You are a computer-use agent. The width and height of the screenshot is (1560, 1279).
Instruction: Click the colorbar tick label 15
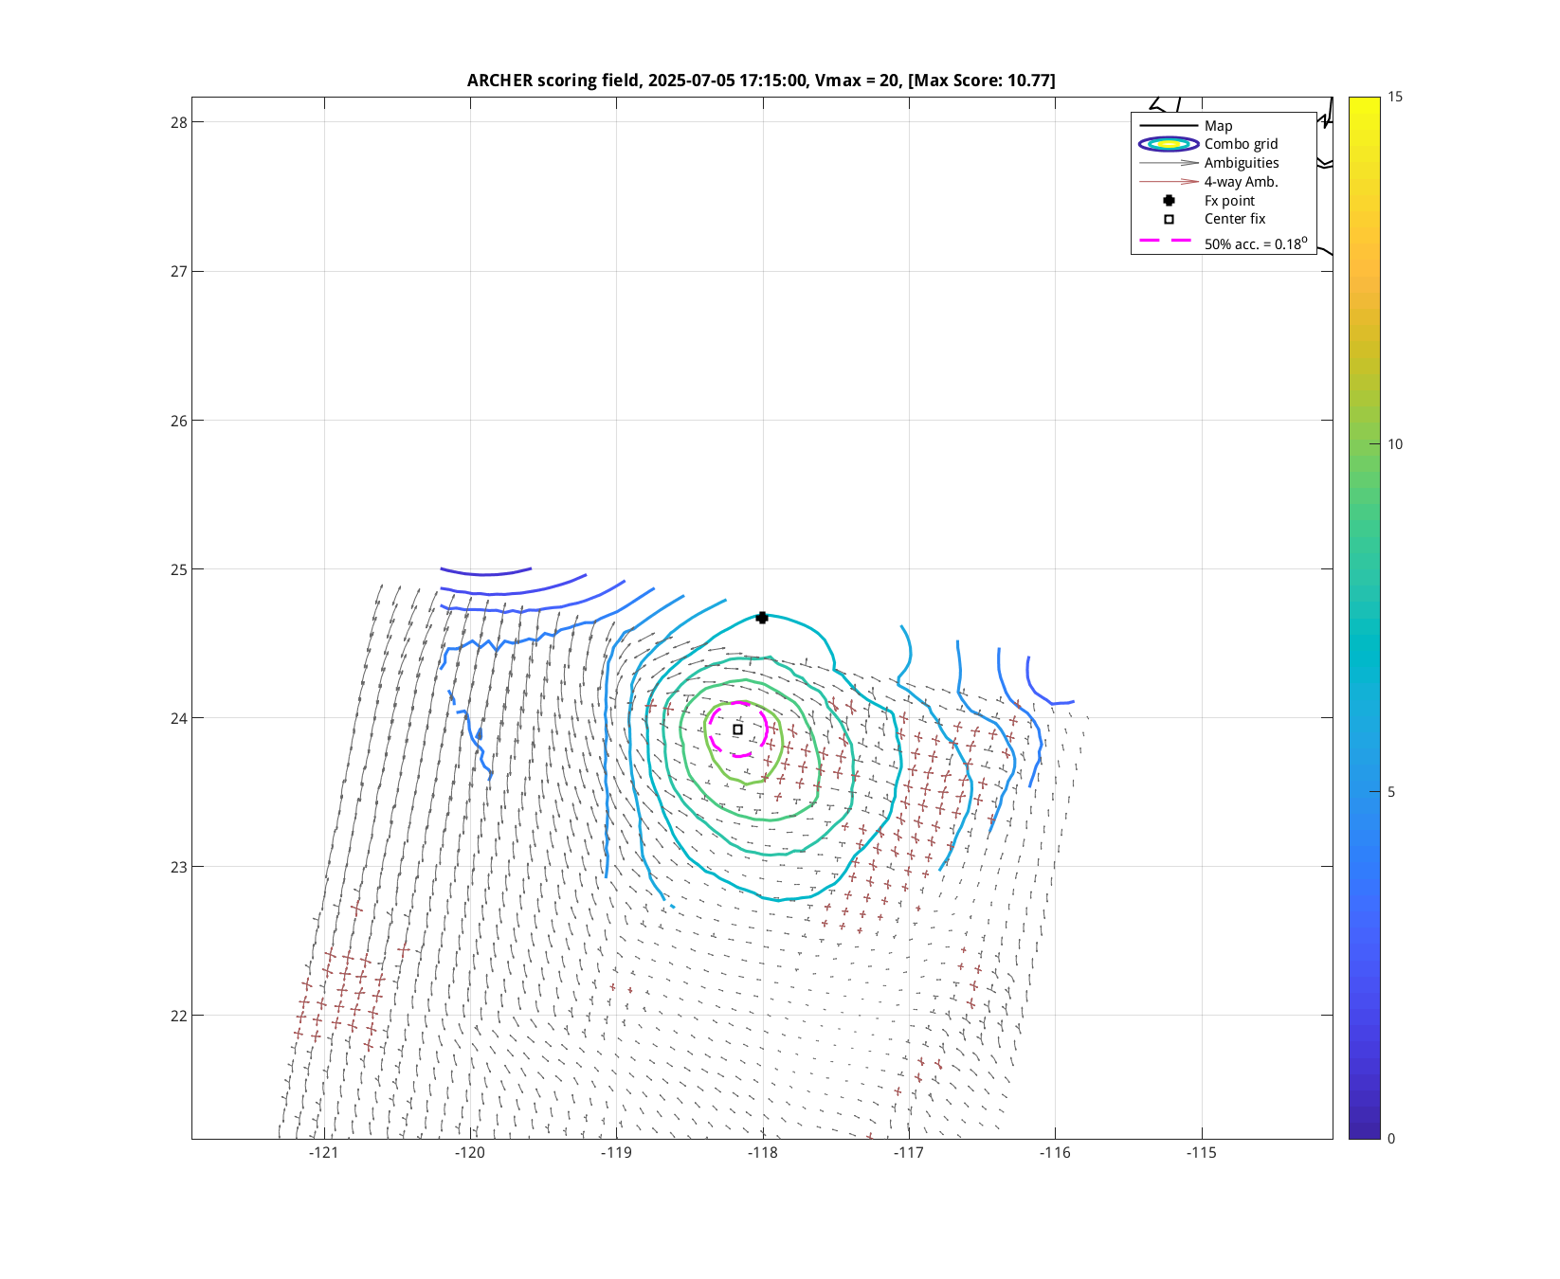point(1395,97)
